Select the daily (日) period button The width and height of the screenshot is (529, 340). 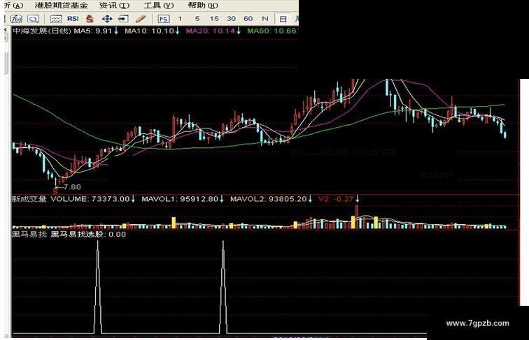click(x=283, y=19)
